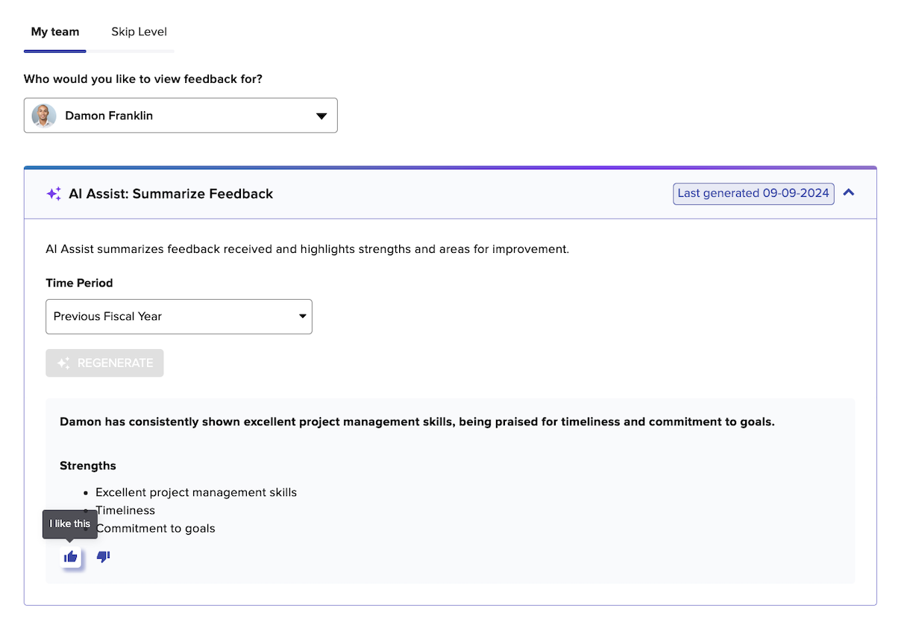Click the 'Timeliness' bullet item

pos(125,510)
